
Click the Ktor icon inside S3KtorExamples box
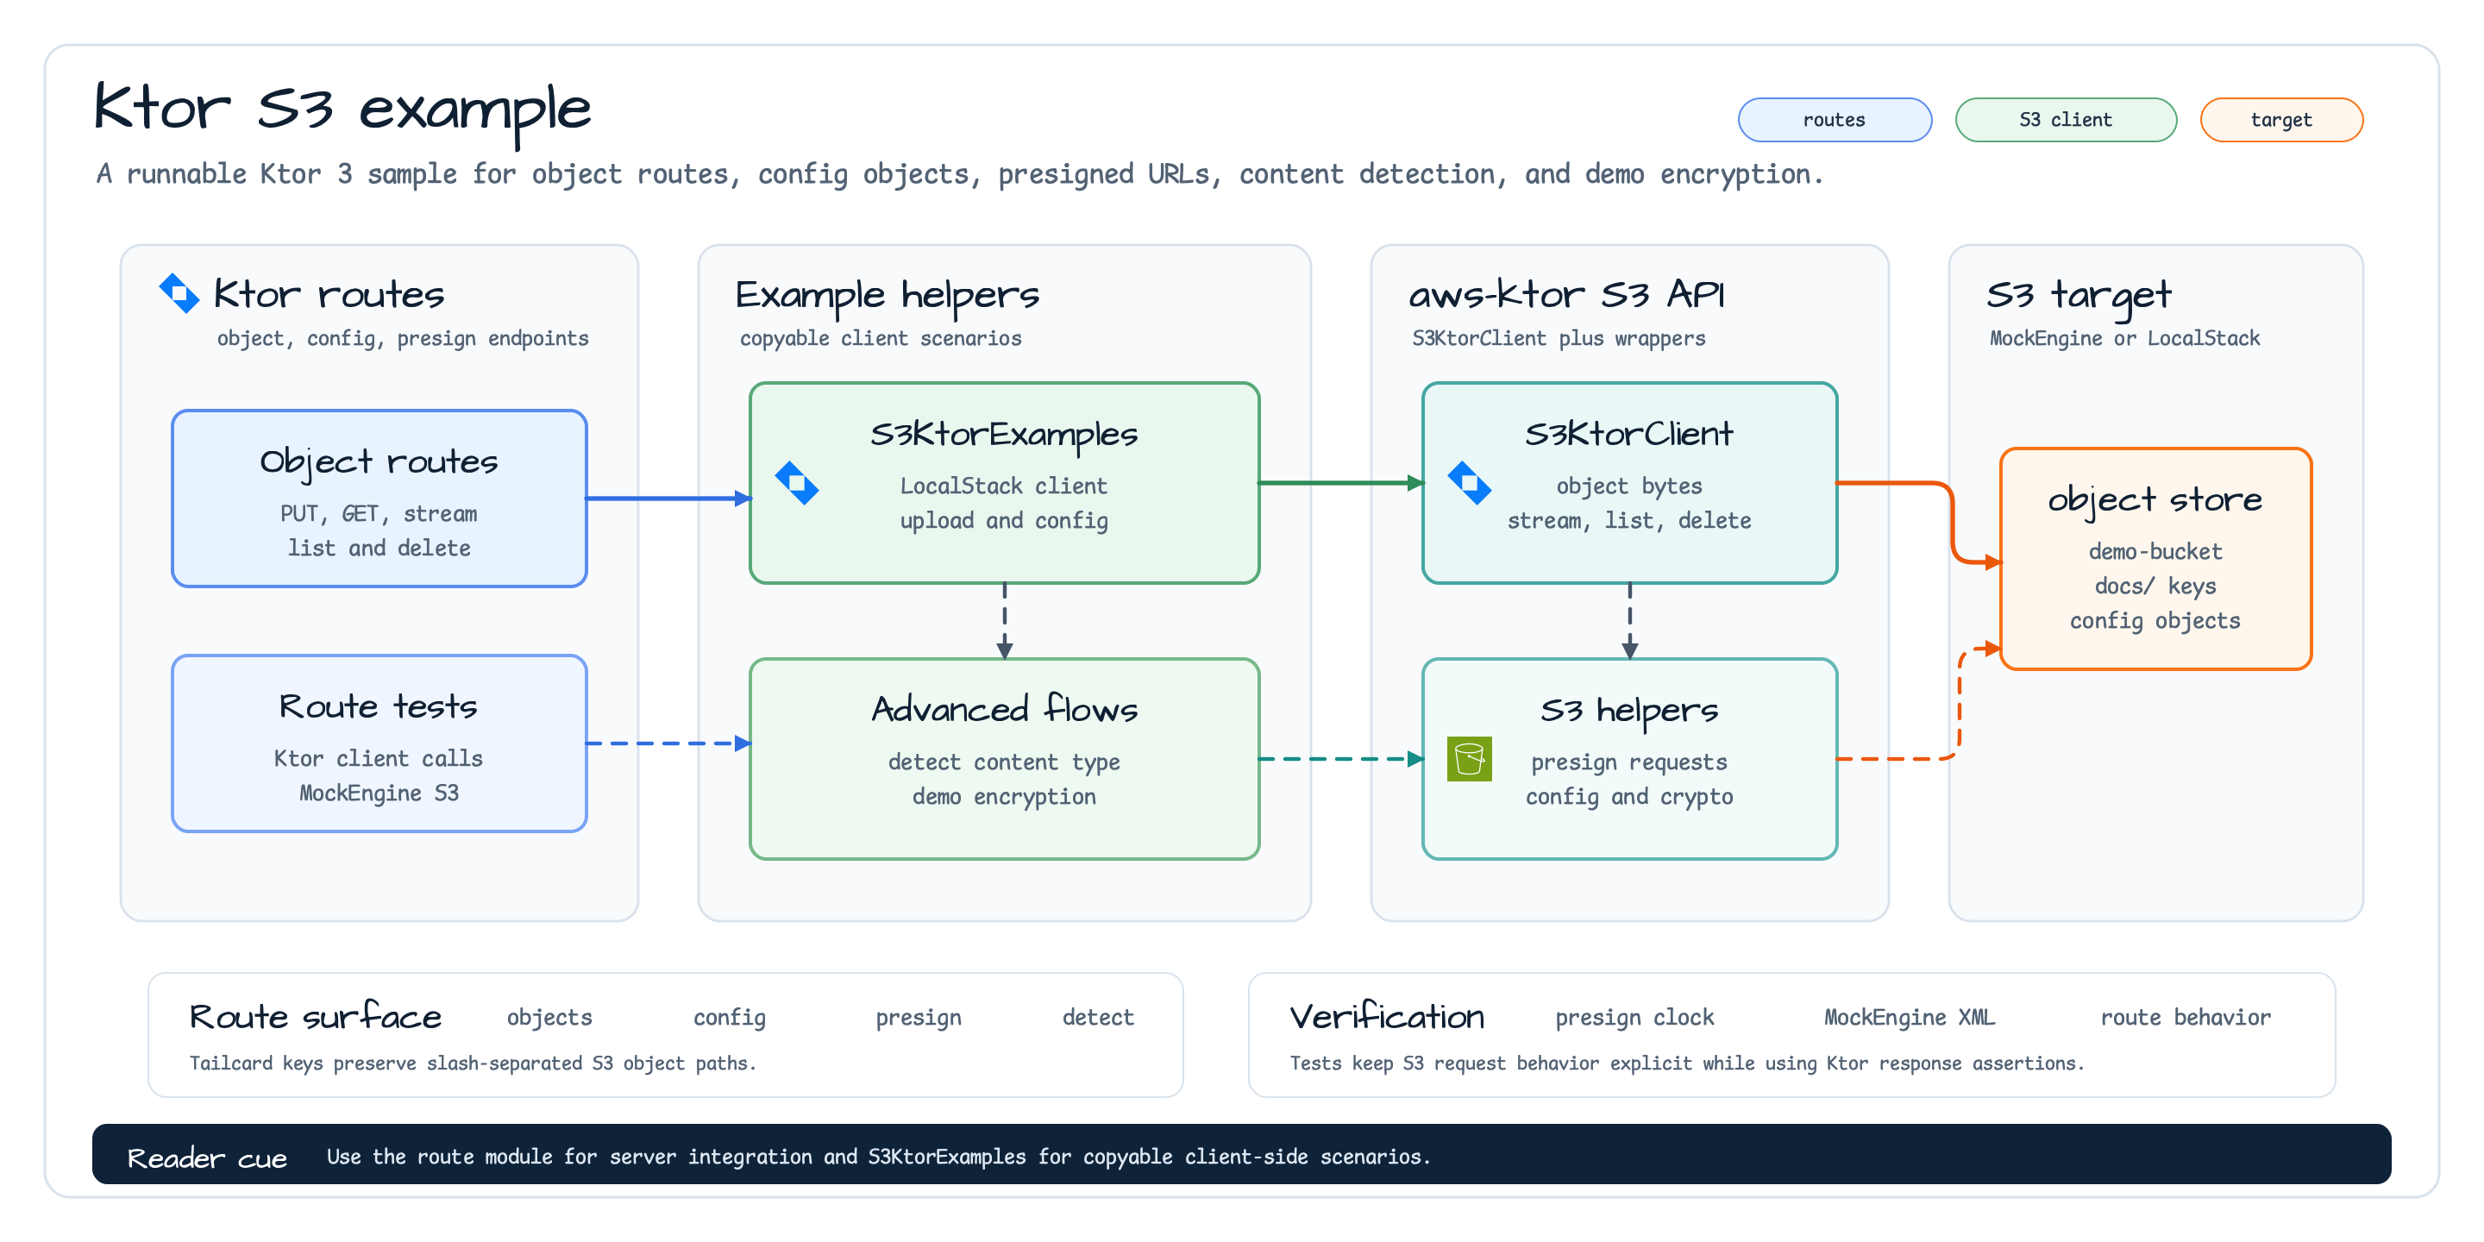point(796,483)
